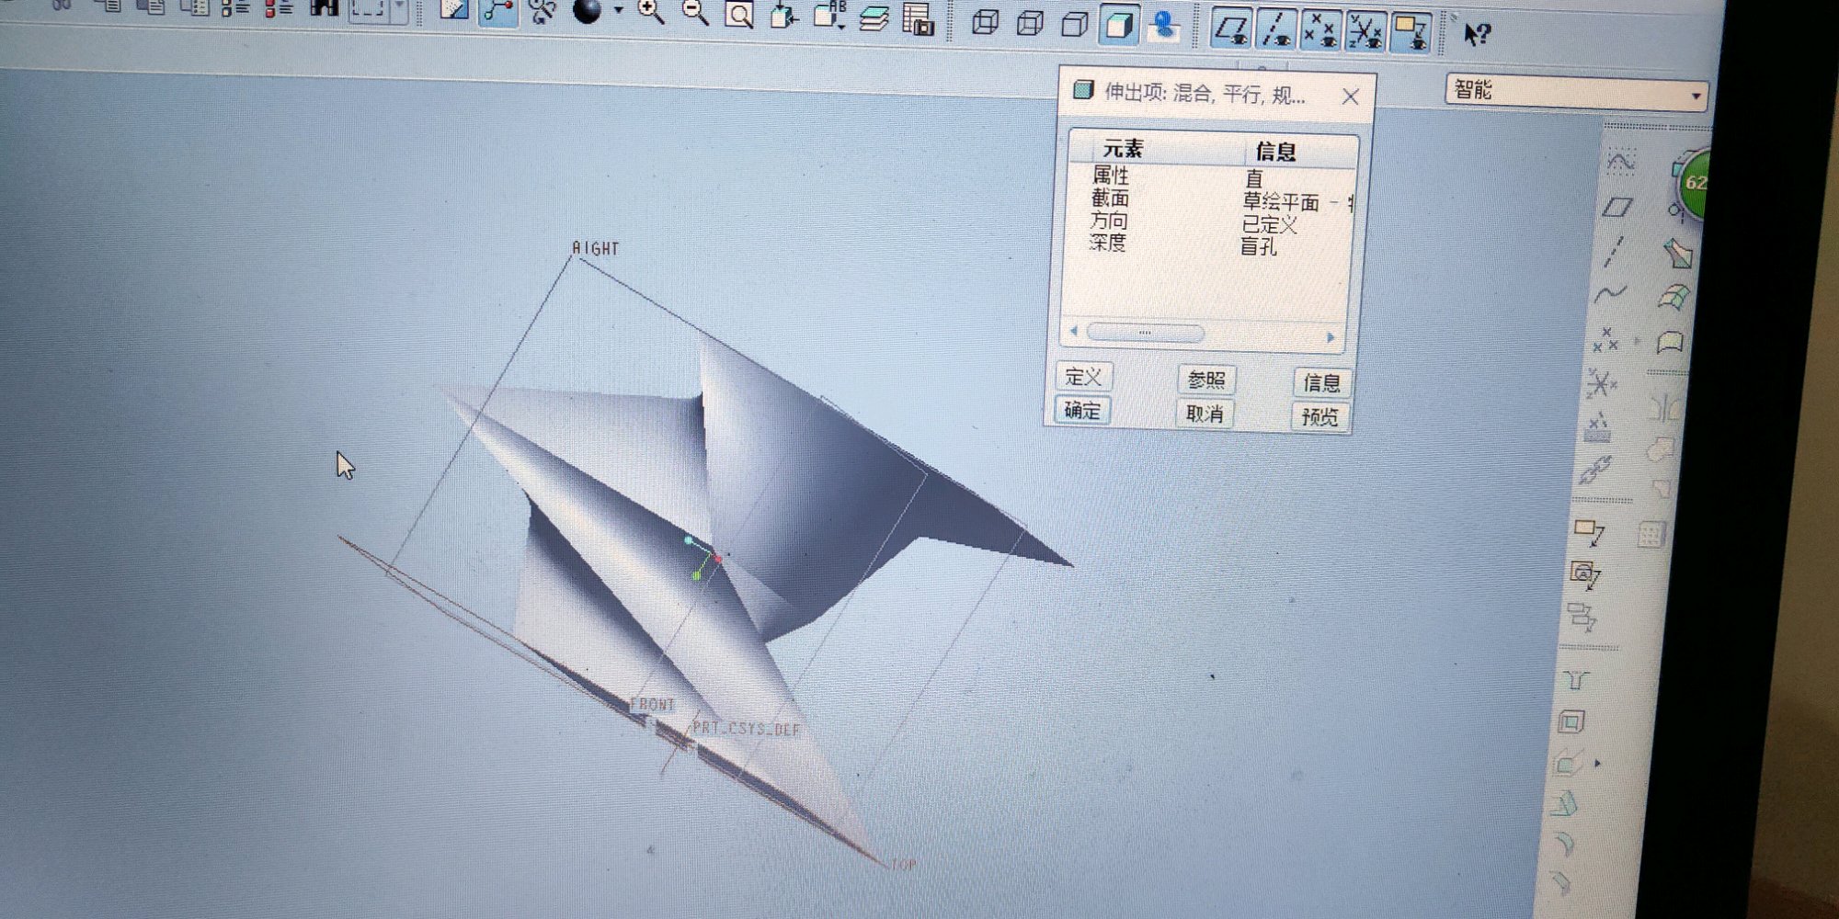Open the Reorient view tool
1839x919 pixels.
(783, 16)
